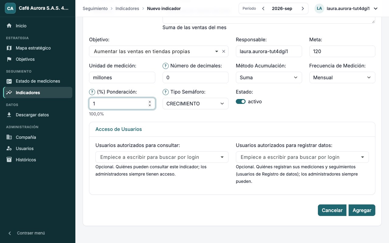This screenshot has width=389, height=243.
Task: Click the Históricos archive box icon
Action: [9, 160]
